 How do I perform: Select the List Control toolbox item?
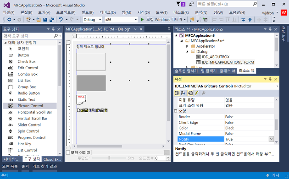[x=27, y=150]
